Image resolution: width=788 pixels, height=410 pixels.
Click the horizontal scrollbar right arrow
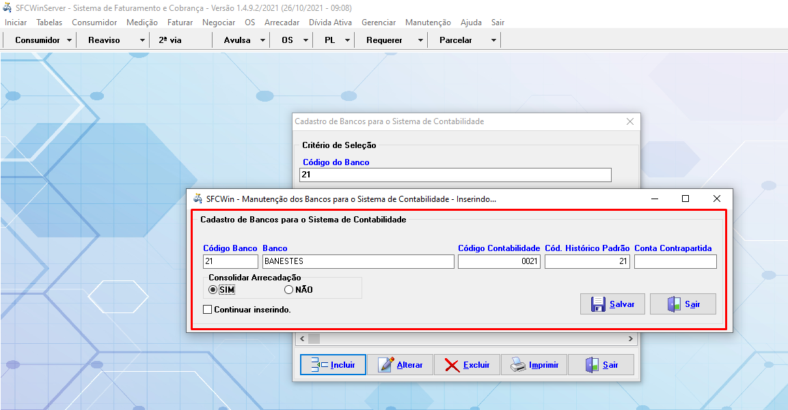[x=631, y=338]
